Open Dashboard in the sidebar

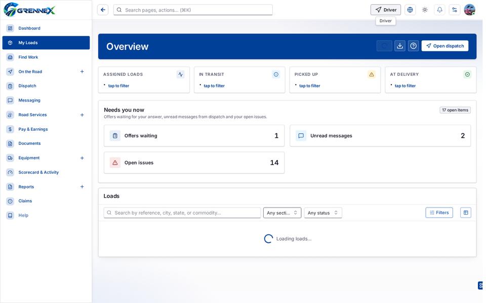point(46,28)
